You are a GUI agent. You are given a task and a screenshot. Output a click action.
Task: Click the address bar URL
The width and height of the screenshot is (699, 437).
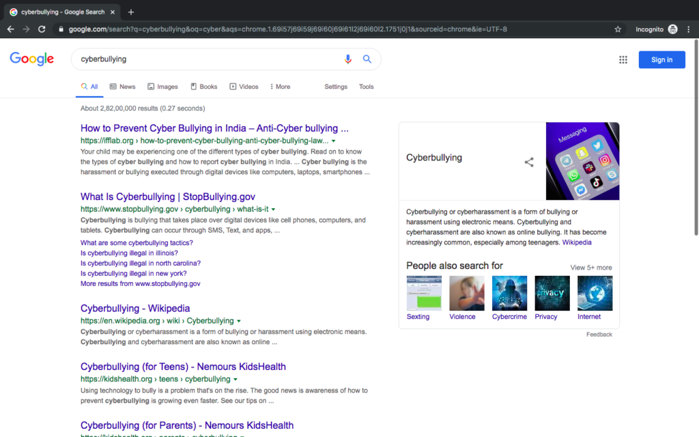click(287, 29)
